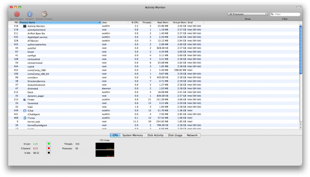The image size is (310, 177).
Task: Sort by the Process Name column header
Action: [60, 23]
